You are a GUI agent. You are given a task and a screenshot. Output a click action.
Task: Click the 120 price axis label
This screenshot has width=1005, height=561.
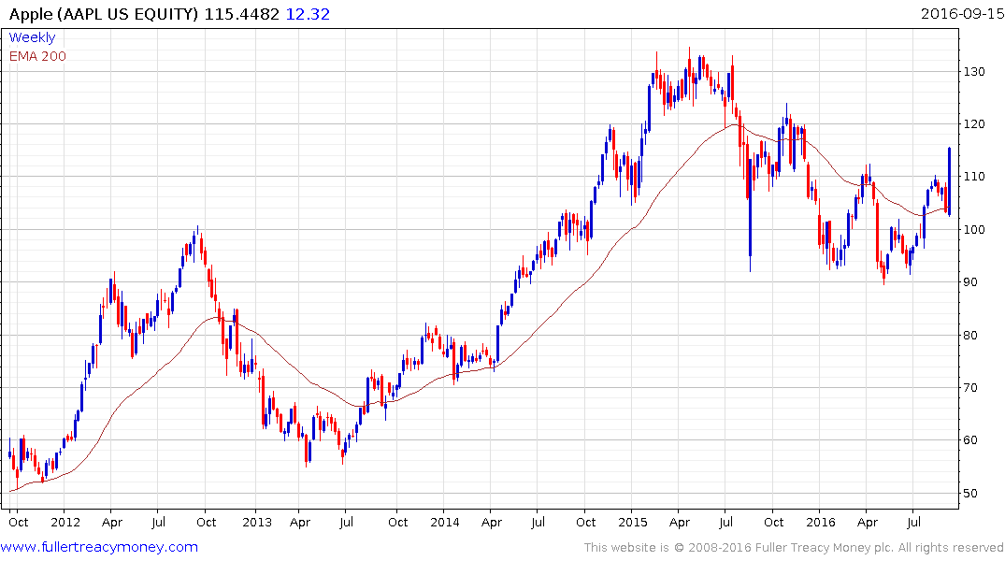tap(973, 123)
